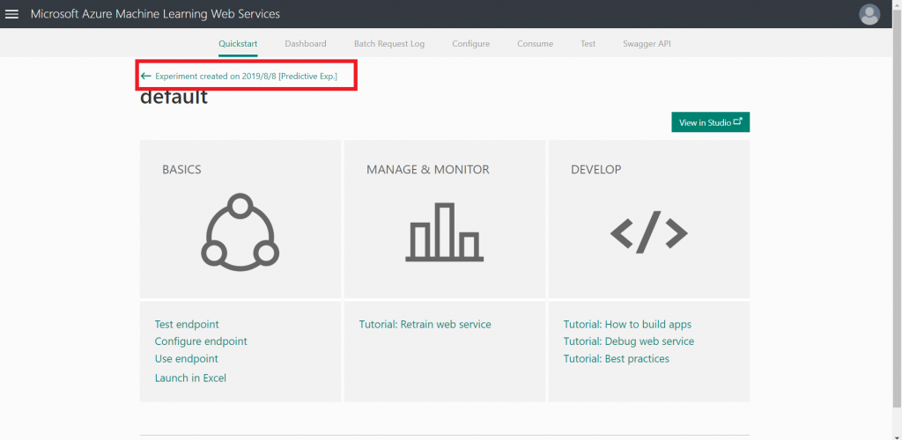This screenshot has width=902, height=440.
Task: Open Tutorial: Retrain web service
Action: 425,325
